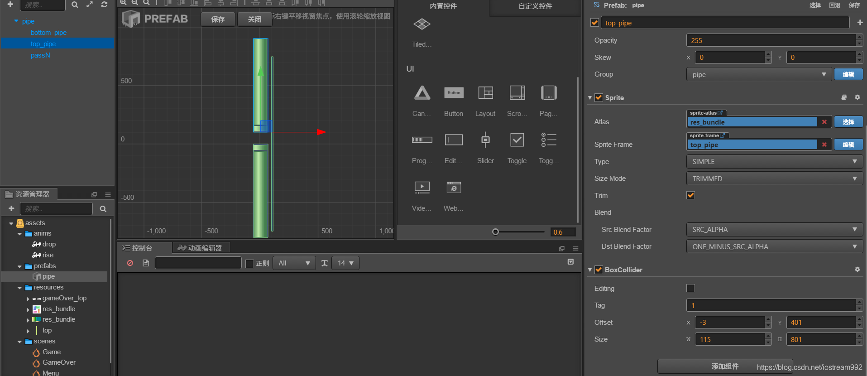
Task: Clear the console log
Action: (x=130, y=263)
